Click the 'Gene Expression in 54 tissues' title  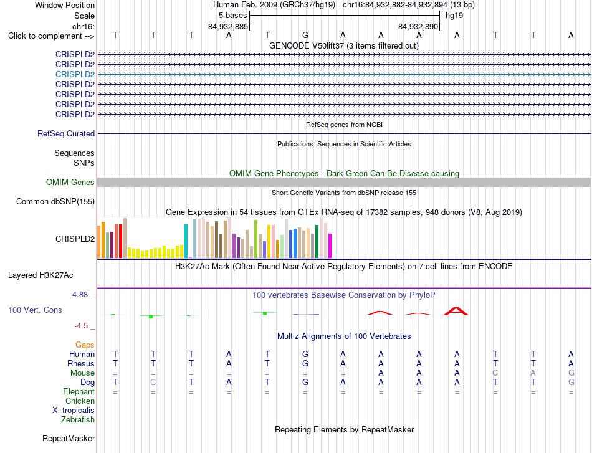(x=344, y=212)
